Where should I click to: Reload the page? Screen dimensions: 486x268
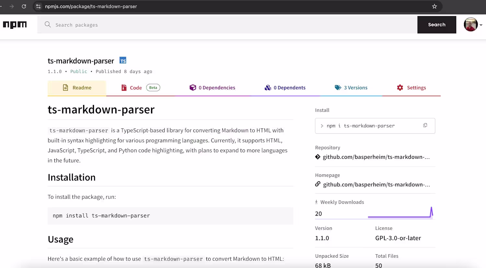point(24,6)
